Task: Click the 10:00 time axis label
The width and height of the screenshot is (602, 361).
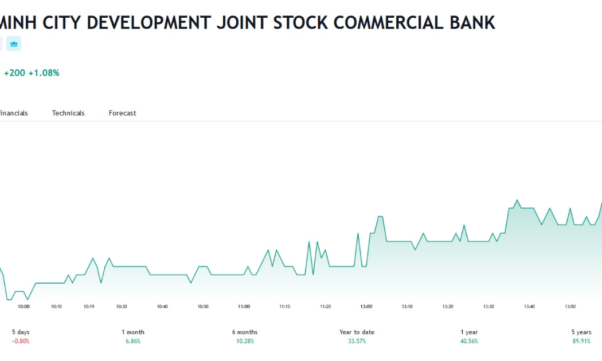Action: coord(24,307)
